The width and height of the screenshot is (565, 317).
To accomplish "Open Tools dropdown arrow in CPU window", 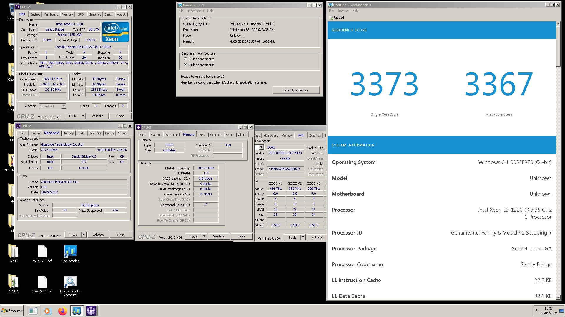I will 83,116.
